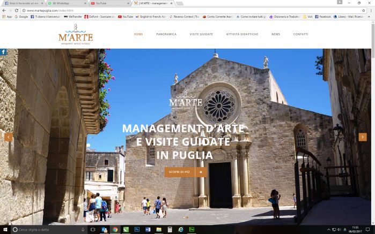Open File Explorer from the taskbar
This screenshot has width=375, height=234.
point(159,230)
